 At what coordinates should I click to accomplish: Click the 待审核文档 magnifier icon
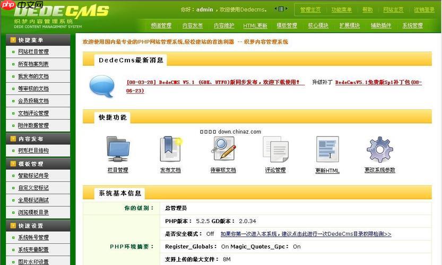(223, 148)
